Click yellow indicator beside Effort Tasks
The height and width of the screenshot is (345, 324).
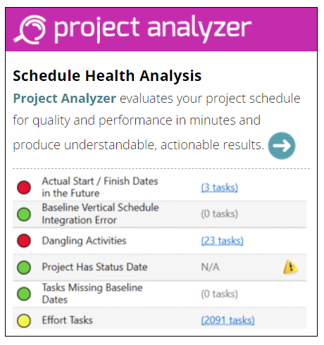click(24, 320)
